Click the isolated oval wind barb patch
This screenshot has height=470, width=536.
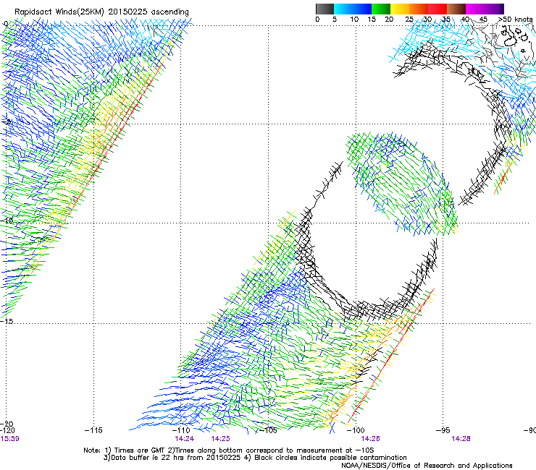[x=403, y=184]
